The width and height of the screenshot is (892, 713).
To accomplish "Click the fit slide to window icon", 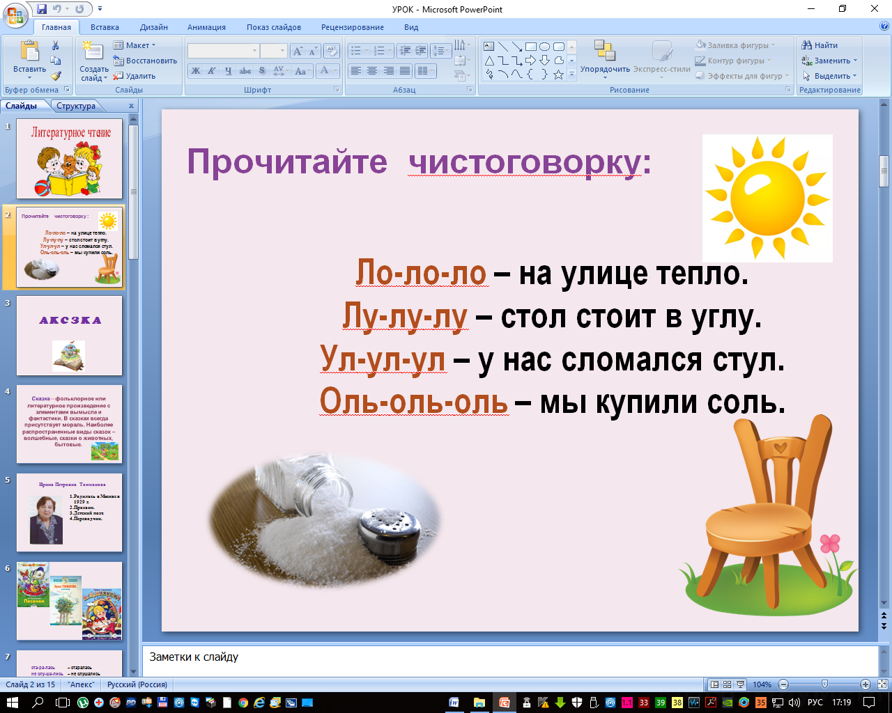I will pyautogui.click(x=881, y=684).
